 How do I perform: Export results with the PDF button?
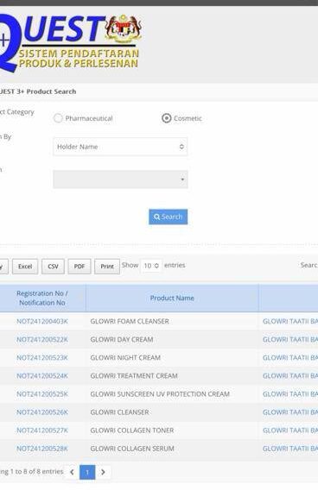click(x=79, y=267)
